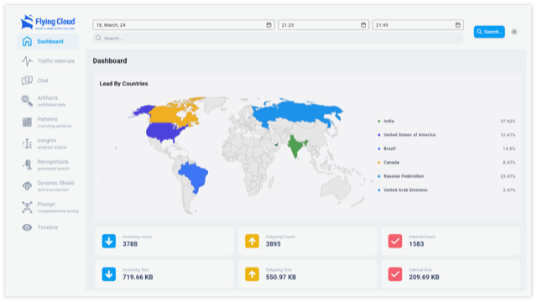Viewport: 537px width, 302px height.
Task: Click the Incoming count down-arrow icon
Action: [109, 241]
